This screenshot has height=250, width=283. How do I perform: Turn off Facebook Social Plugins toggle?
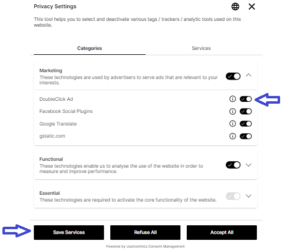tap(246, 111)
